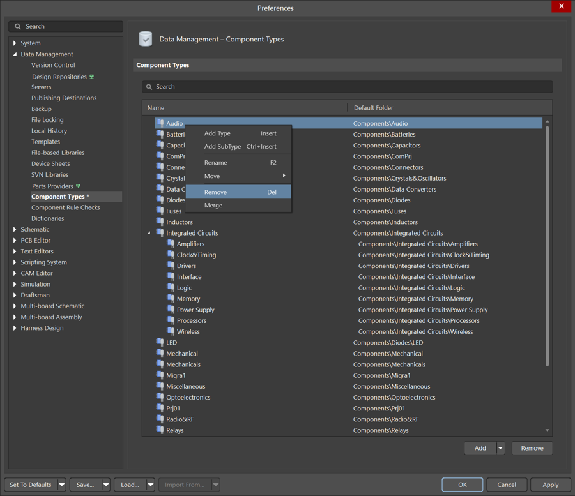Click the Prj01 component type icon
Screen dimensions: 575x496
coord(160,408)
